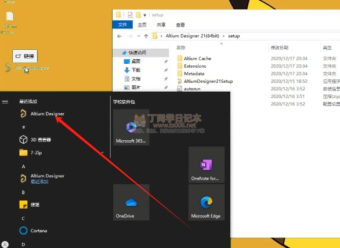Jump to letter C section header
The width and height of the screenshot is (340, 248).
[x=23, y=218]
